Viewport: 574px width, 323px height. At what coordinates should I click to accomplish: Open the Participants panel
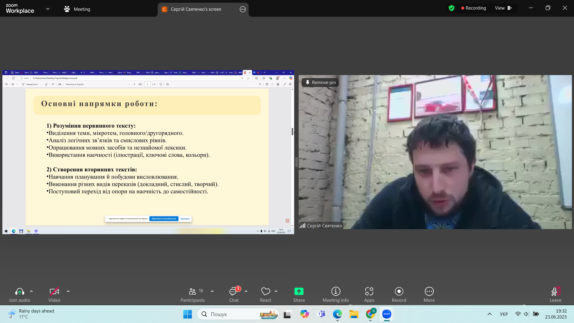click(193, 295)
